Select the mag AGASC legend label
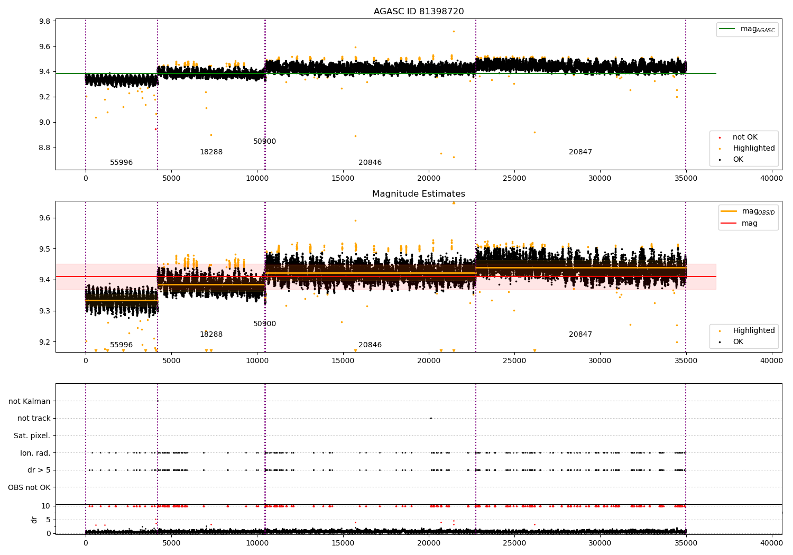793x555 pixels. pos(758,30)
